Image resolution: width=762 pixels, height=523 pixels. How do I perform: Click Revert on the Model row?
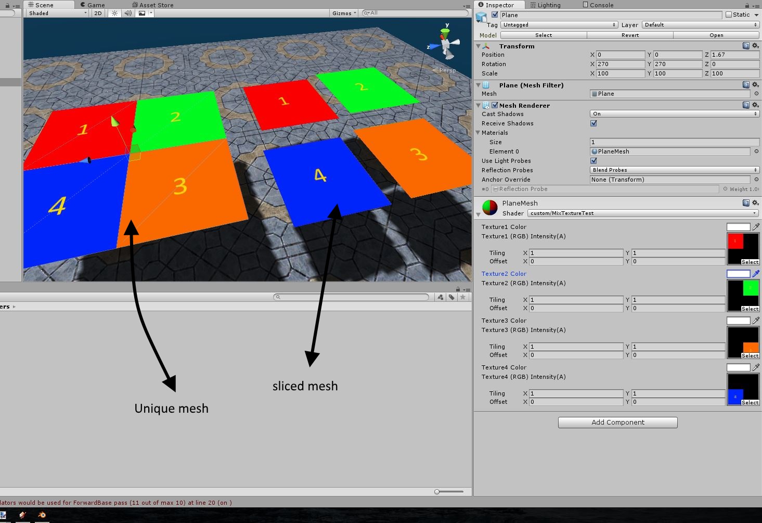630,35
